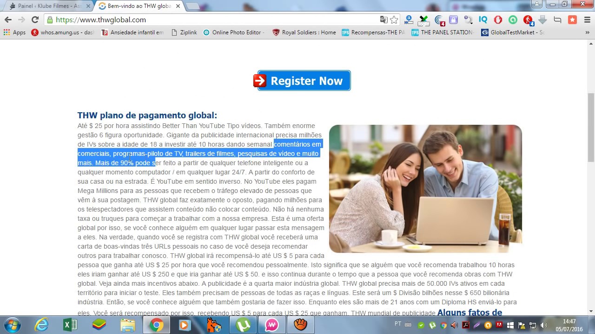Viewport: 595px width, 334px height.
Task: Click the scrollbar down arrow
Action: coord(591,311)
